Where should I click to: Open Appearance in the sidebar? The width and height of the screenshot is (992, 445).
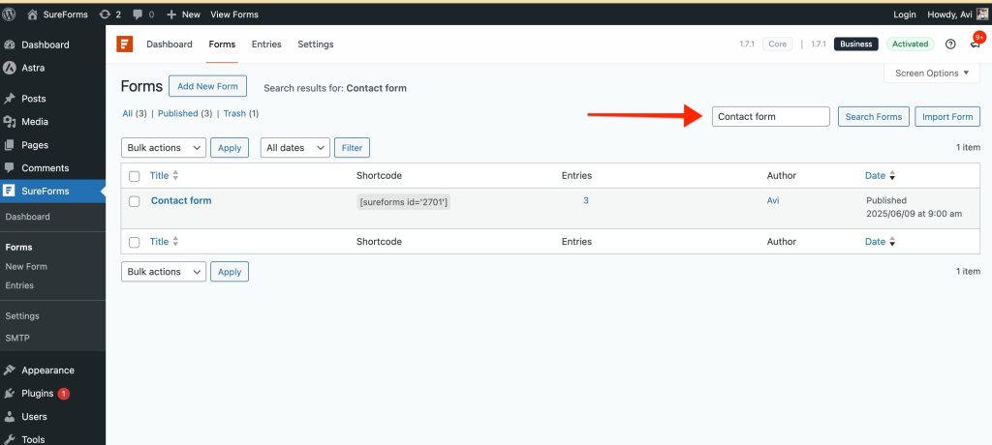[47, 371]
